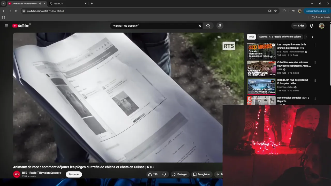Open the YouTube hamburger guide menu
331x186 pixels.
click(6, 26)
